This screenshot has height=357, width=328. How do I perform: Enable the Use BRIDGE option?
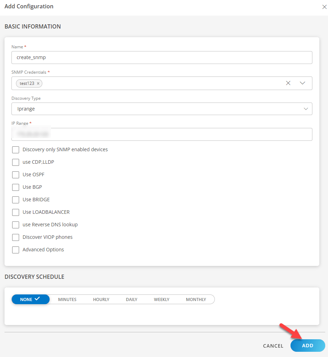click(16, 200)
